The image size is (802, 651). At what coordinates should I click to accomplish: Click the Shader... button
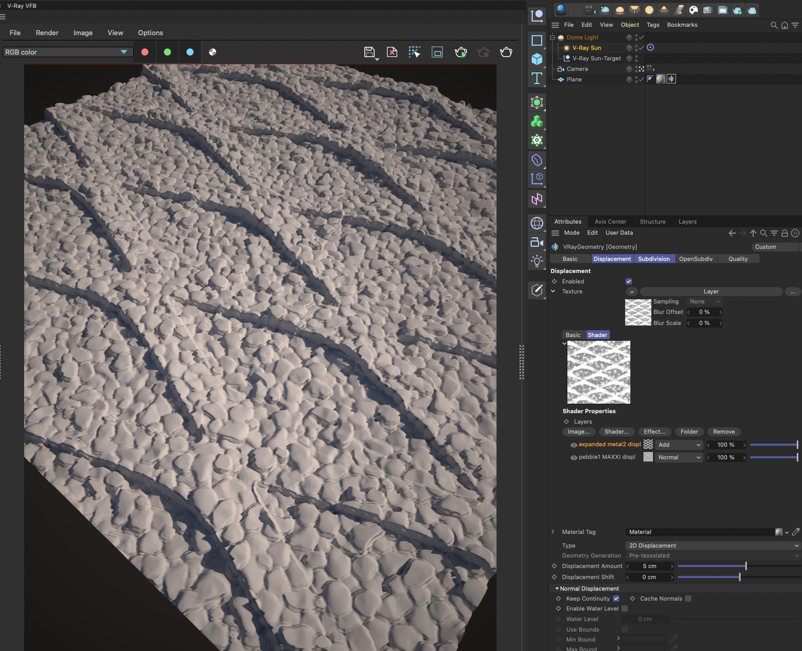pyautogui.click(x=617, y=432)
